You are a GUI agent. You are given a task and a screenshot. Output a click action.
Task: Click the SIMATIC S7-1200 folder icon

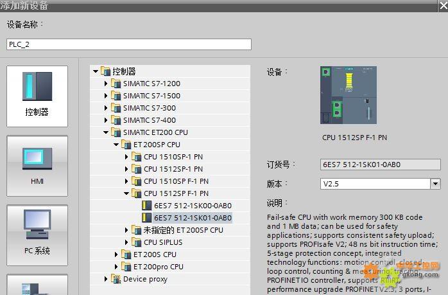point(116,84)
